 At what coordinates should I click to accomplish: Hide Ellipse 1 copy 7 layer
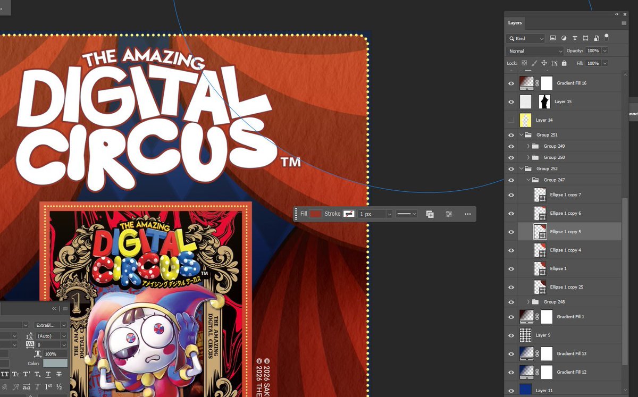[x=511, y=195]
